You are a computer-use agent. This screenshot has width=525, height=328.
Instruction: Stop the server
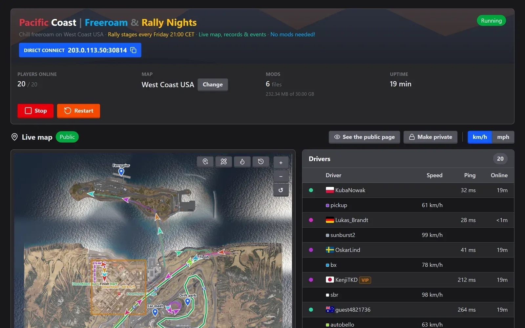[35, 111]
